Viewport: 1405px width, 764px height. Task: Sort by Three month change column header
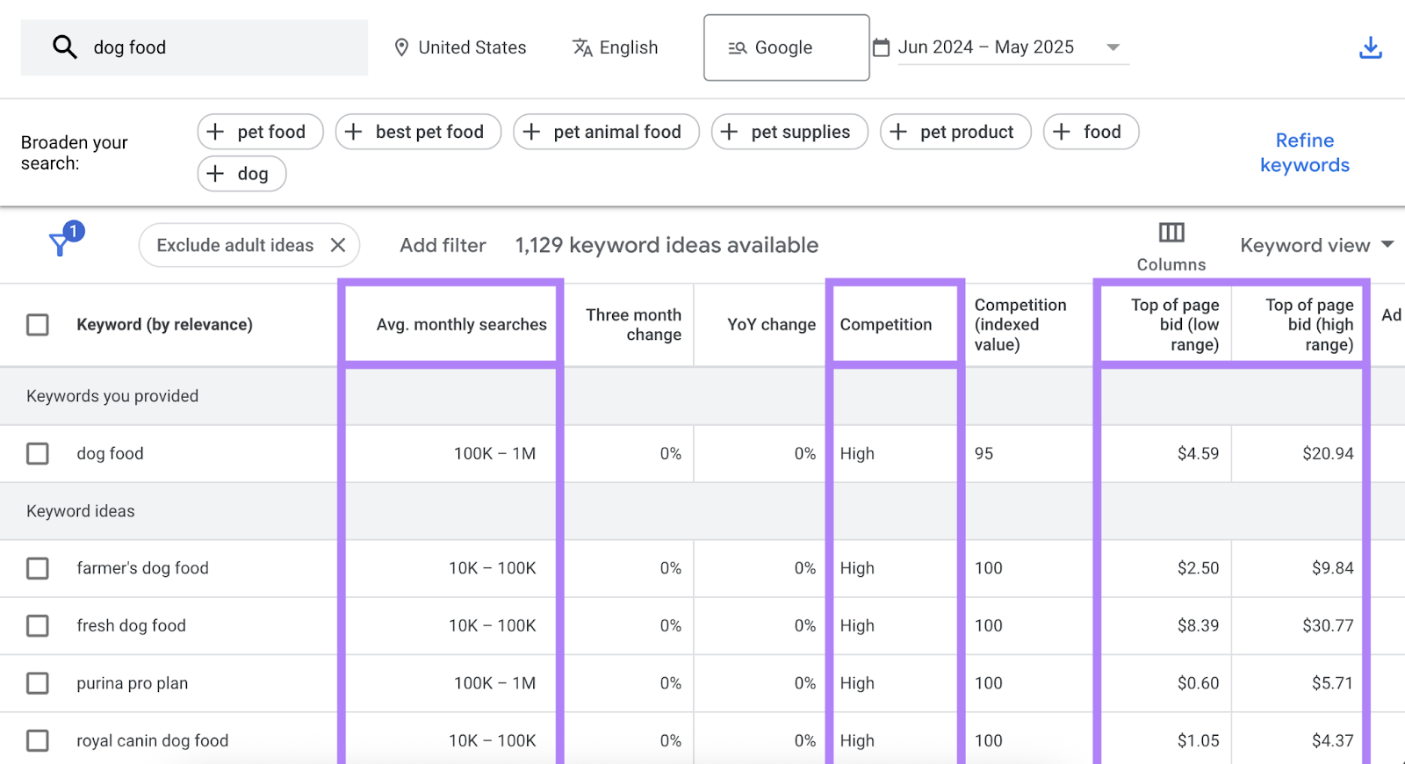click(x=633, y=325)
